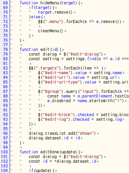
Task: Click the "shown" string on line 96
Action: 86,133
